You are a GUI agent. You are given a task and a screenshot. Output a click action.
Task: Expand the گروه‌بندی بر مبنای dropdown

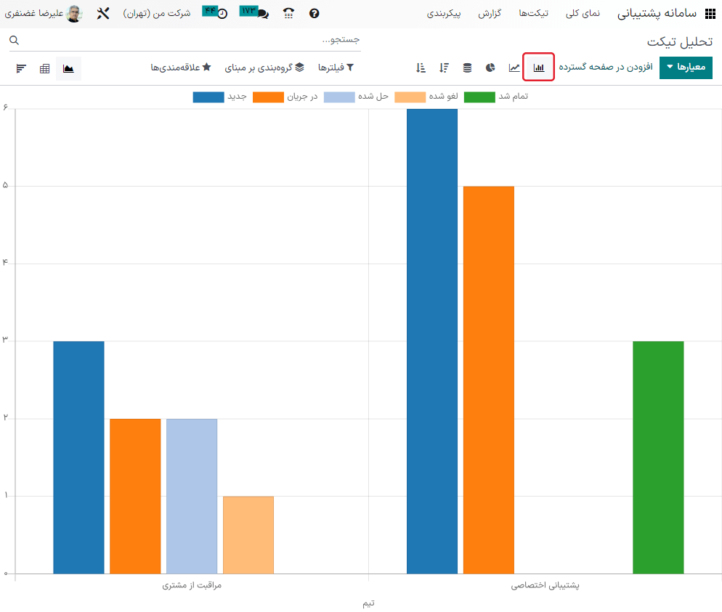(264, 68)
